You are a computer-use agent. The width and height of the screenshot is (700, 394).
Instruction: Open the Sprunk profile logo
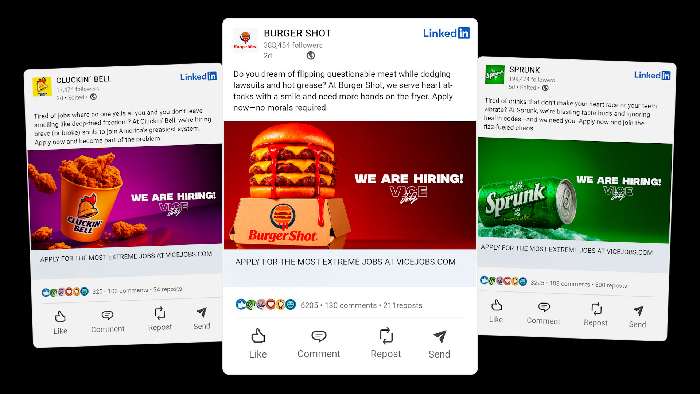[495, 74]
